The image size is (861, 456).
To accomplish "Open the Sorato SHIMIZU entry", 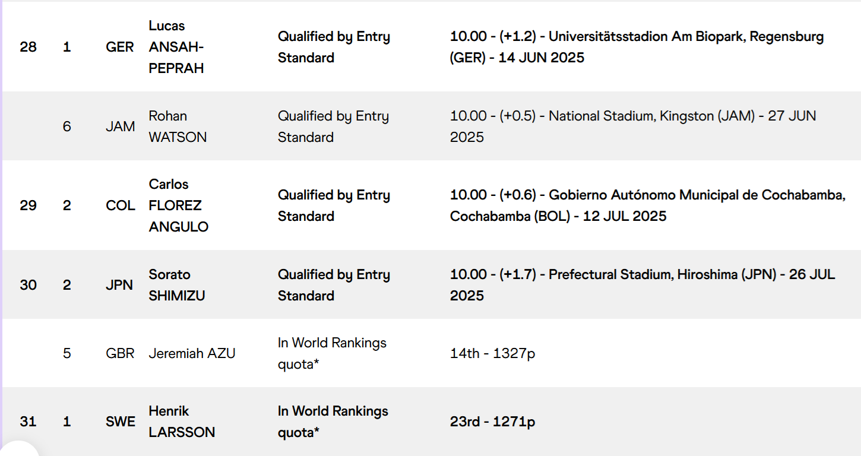I will (x=177, y=285).
